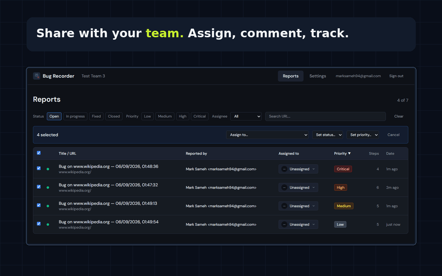The image size is (442, 276).
Task: Click the '4 of 7' count text
Action: [402, 100]
